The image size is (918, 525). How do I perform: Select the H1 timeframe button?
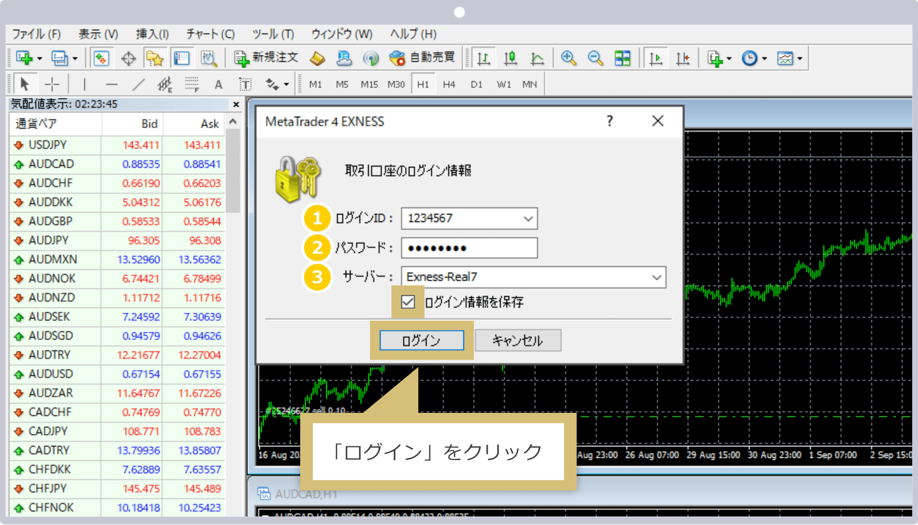tap(423, 84)
